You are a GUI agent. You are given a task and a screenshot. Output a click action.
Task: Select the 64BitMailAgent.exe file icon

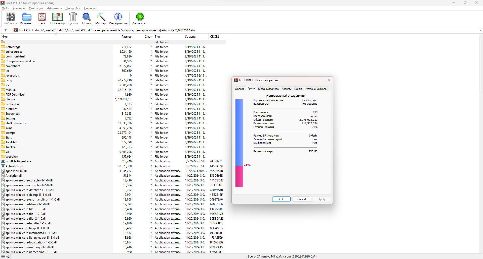(3, 161)
